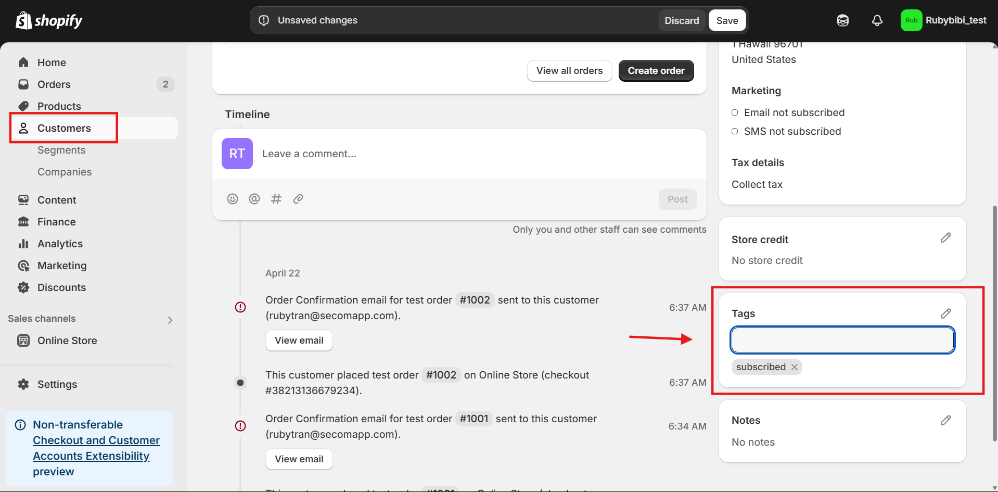This screenshot has width=998, height=492.
Task: Click the Analytics bar chart icon
Action: [x=23, y=244]
